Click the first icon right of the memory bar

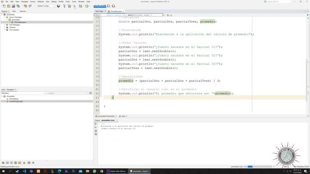[x=108, y=6]
